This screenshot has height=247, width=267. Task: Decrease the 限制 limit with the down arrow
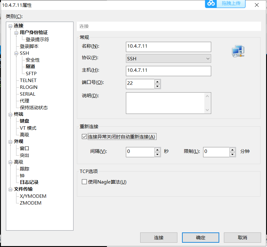[233, 154]
